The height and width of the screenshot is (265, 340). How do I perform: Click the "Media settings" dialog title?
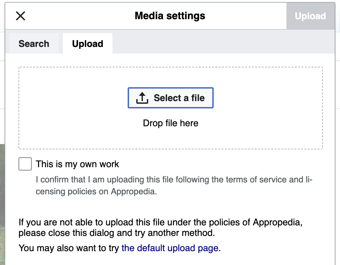[170, 16]
